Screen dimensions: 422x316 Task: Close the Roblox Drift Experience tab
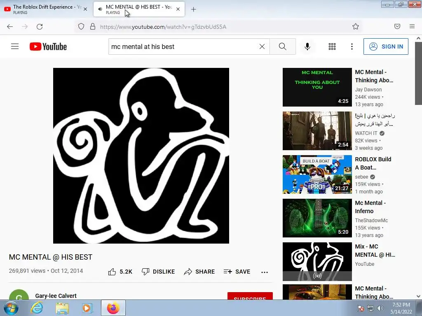(85, 9)
